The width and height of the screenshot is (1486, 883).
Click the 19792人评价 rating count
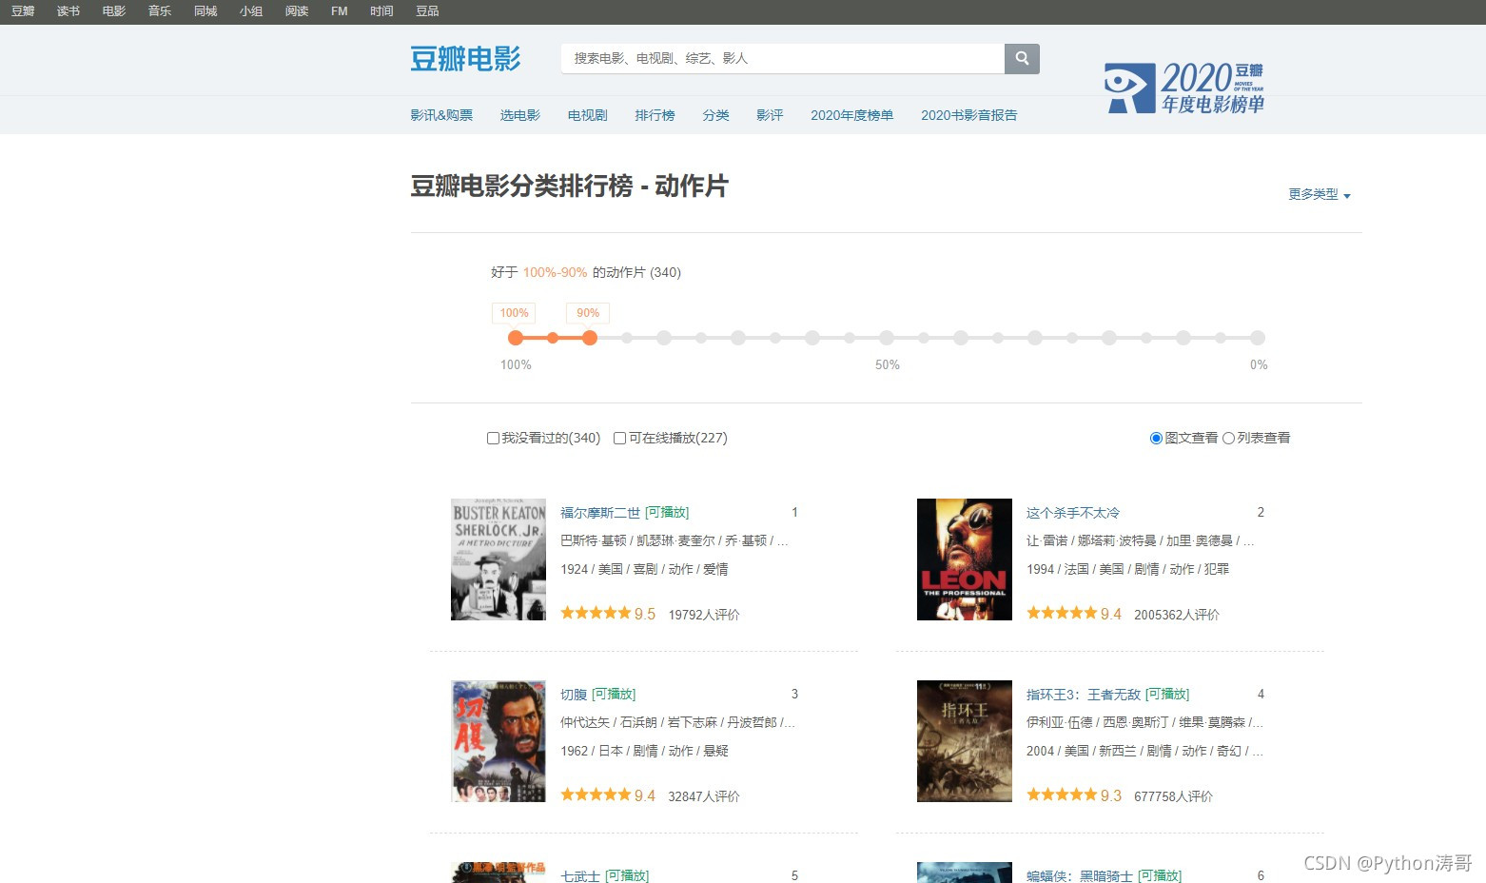coord(704,615)
